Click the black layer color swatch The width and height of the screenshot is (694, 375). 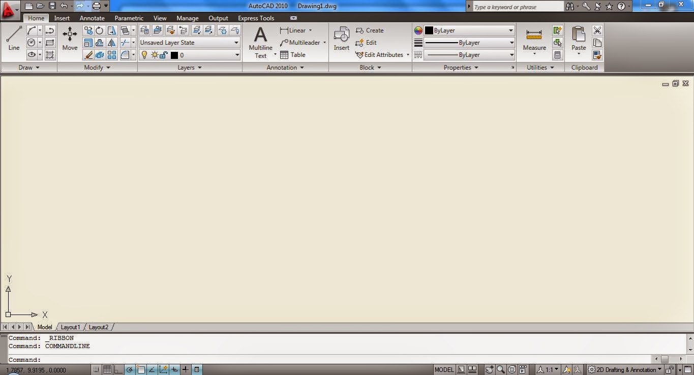[x=174, y=55]
